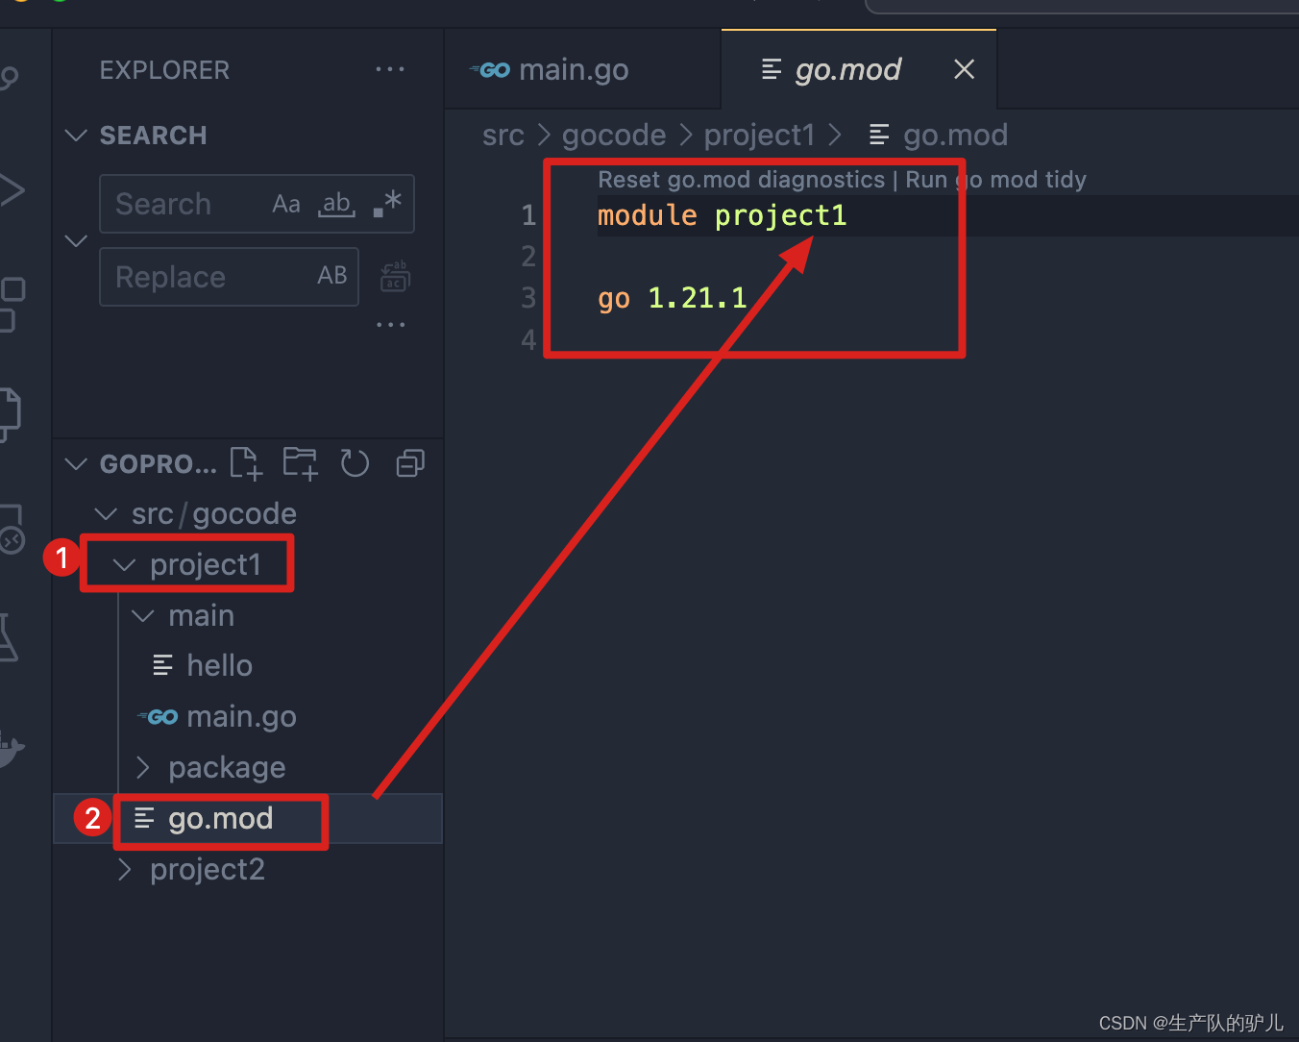
Task: Open Docker view in activity bar
Action: (x=12, y=749)
